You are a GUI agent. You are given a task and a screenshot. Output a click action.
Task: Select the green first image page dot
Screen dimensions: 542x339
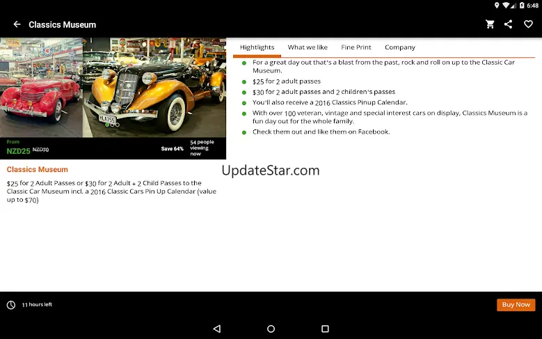[x=107, y=125]
